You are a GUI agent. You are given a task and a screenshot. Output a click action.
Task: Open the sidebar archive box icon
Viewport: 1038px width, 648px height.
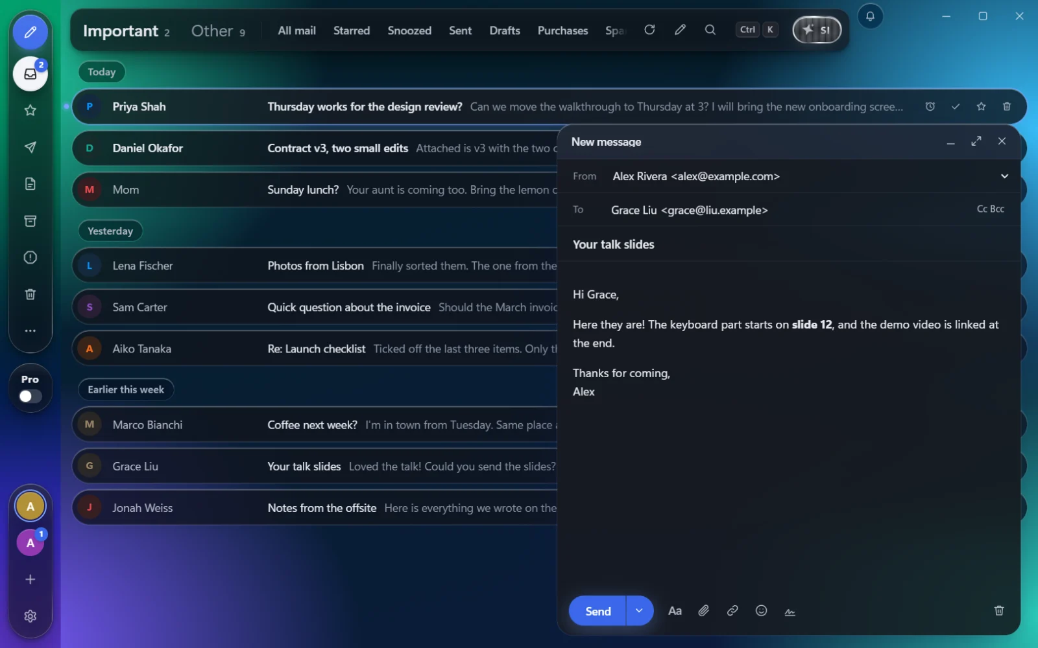30,221
